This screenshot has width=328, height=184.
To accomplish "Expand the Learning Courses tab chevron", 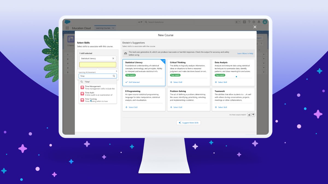I will coord(113,28).
